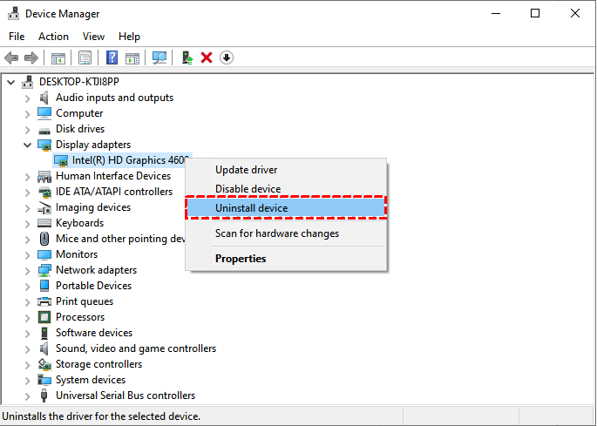The image size is (597, 426).
Task: Click the Forward arrow toolbar icon
Action: pos(31,57)
